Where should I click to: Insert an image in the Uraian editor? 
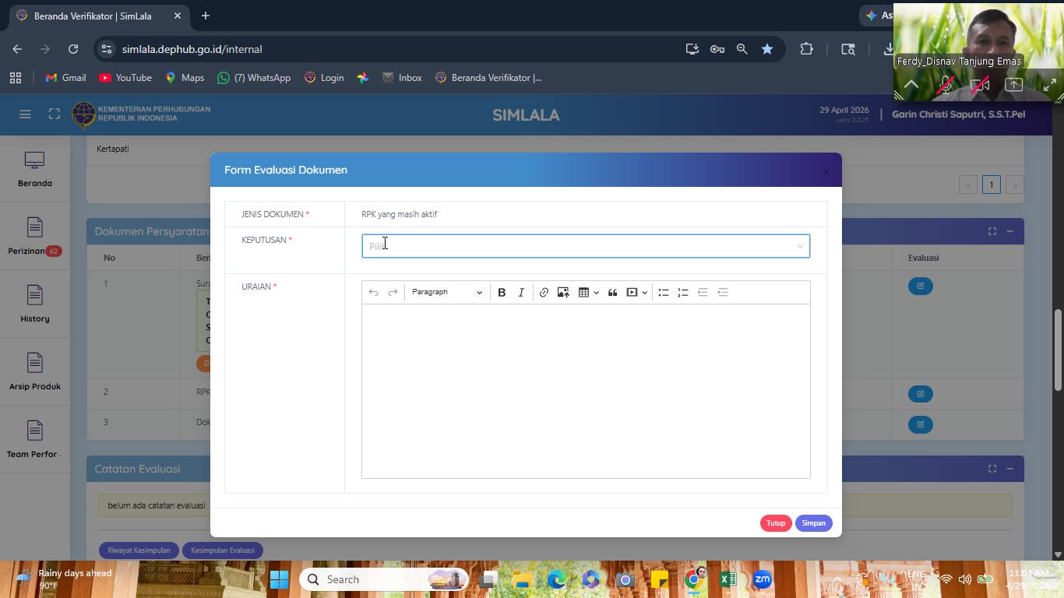(x=563, y=293)
